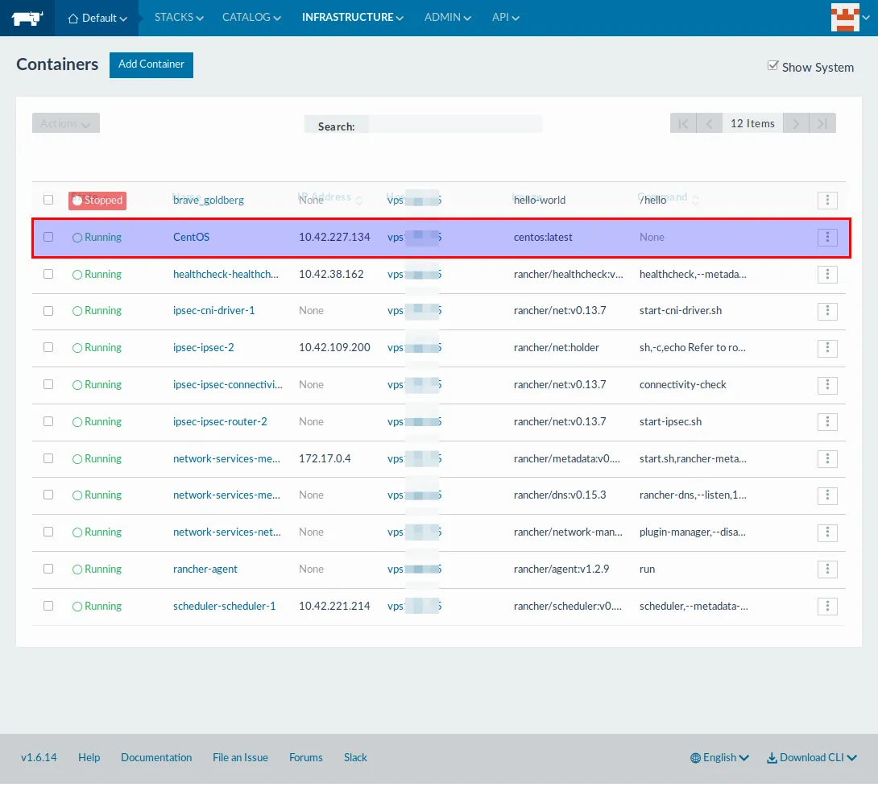Open the bulk Actions dropdown
The height and width of the screenshot is (787, 878).
(66, 123)
